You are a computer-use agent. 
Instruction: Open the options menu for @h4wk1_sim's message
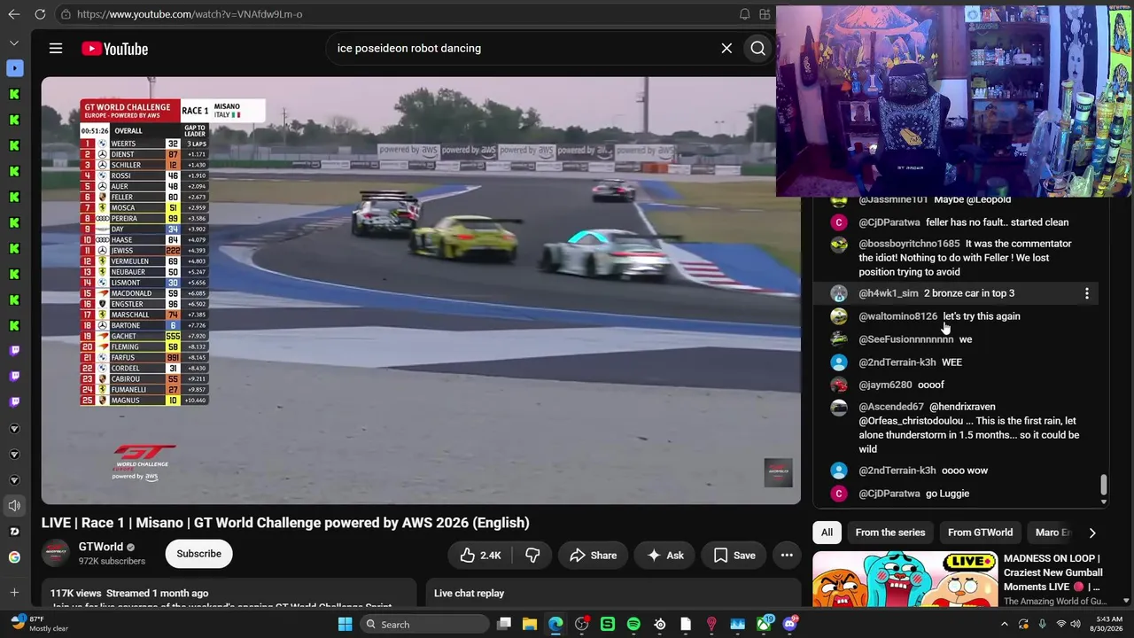1087,293
